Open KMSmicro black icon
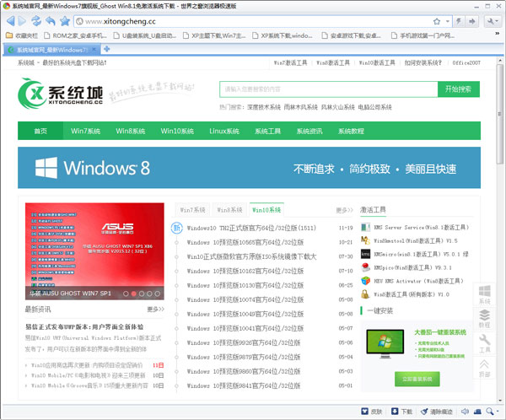Image resolution: width=506 pixels, height=420 pixels. pyautogui.click(x=365, y=254)
